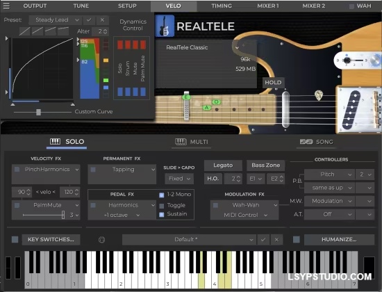Enable Harmonics pedal FX checkbox
Image resolution: width=382 pixels, height=292 pixels.
click(93, 205)
